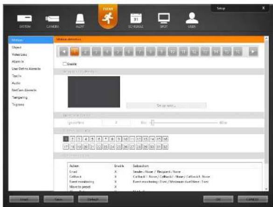Screen dimensions: 273x207
Task: Click the Default button
Action: 93,199
